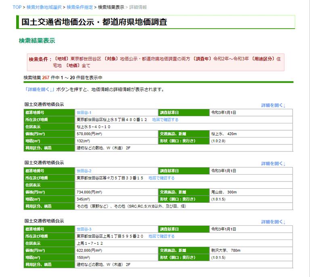Click residential address 上馬1-7-12
The width and height of the screenshot is (310, 277).
90,243
